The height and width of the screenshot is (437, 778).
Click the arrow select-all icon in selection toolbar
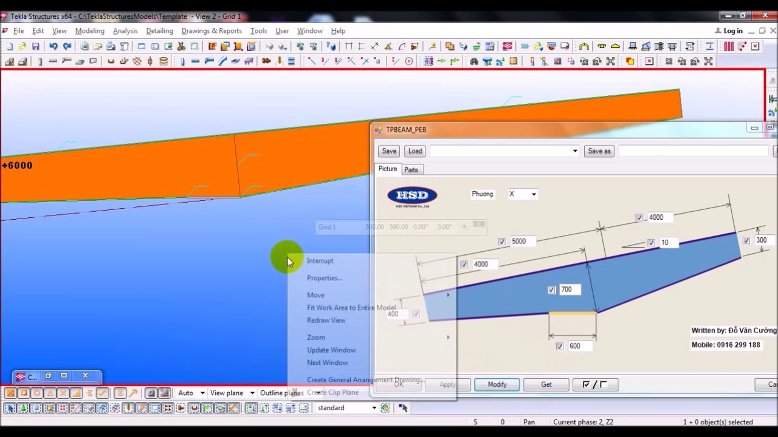tap(10, 408)
